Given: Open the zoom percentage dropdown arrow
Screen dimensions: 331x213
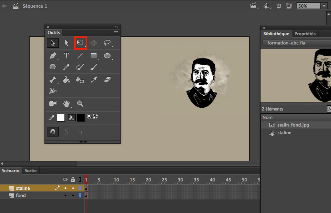Looking at the screenshot, I should (324, 6).
